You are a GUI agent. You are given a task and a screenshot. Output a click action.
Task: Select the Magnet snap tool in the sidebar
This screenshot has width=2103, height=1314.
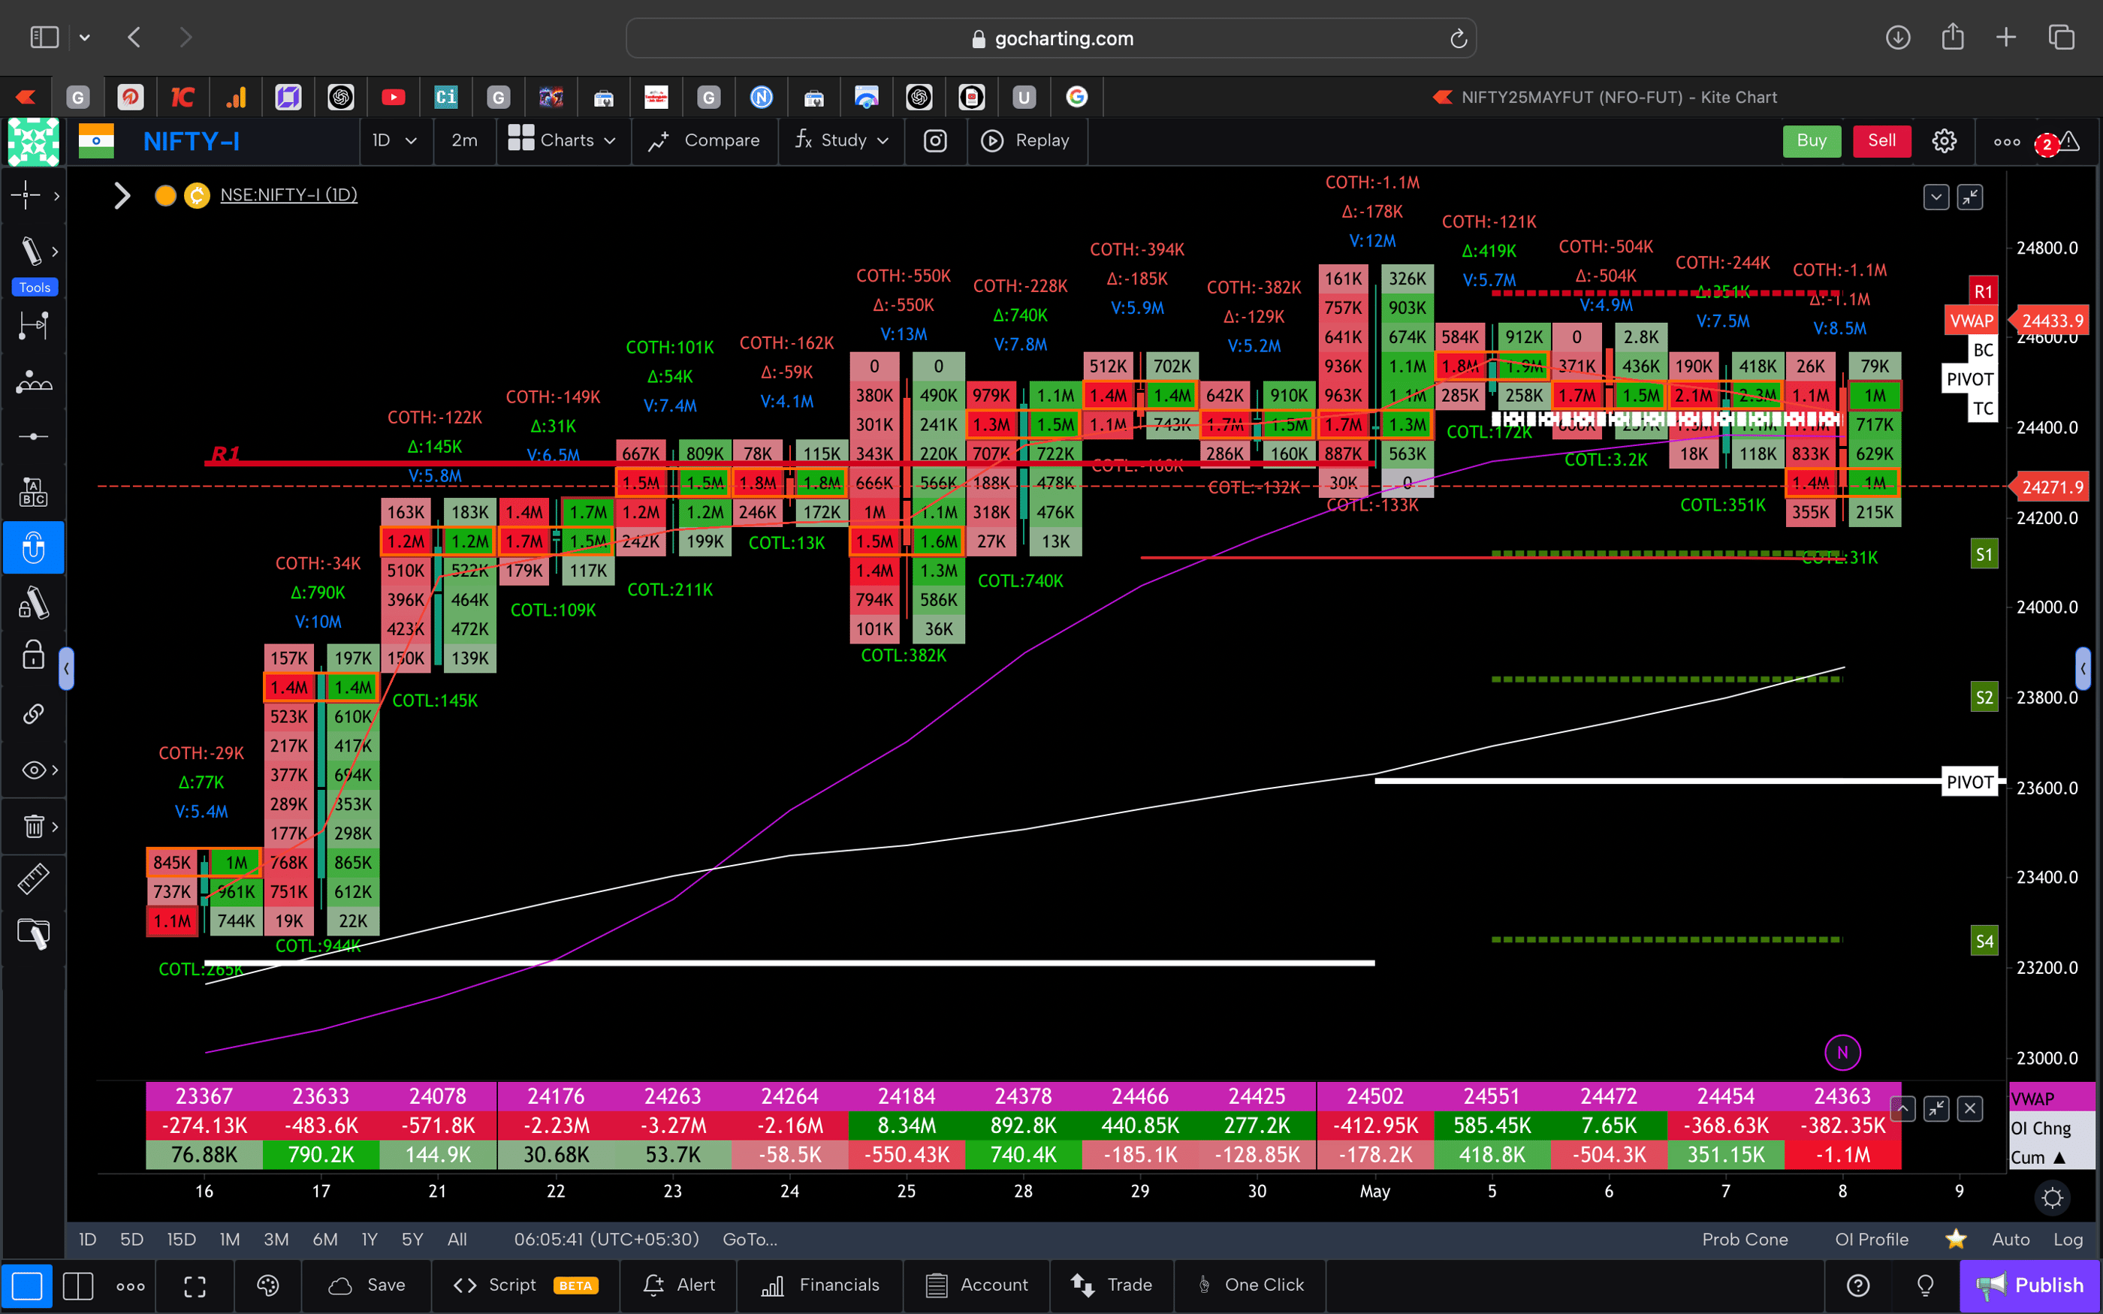click(x=33, y=547)
